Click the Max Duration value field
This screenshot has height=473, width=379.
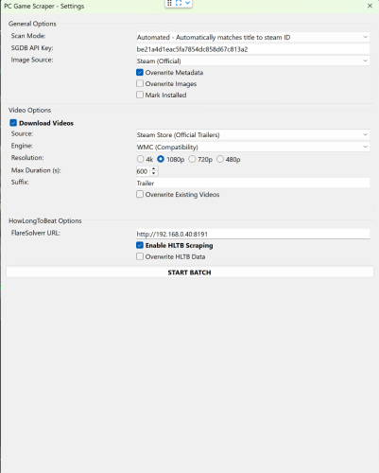pyautogui.click(x=143, y=171)
